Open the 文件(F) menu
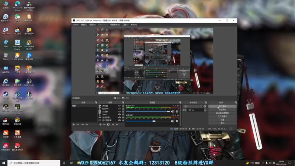The width and height of the screenshot is (295, 166). tap(76, 25)
